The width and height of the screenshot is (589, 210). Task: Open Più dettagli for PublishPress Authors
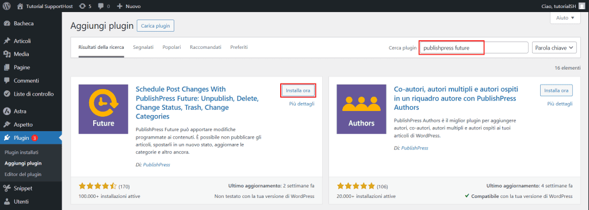tap(560, 104)
